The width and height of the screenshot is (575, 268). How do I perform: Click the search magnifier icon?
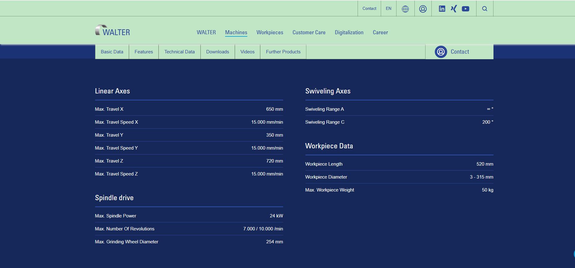485,9
